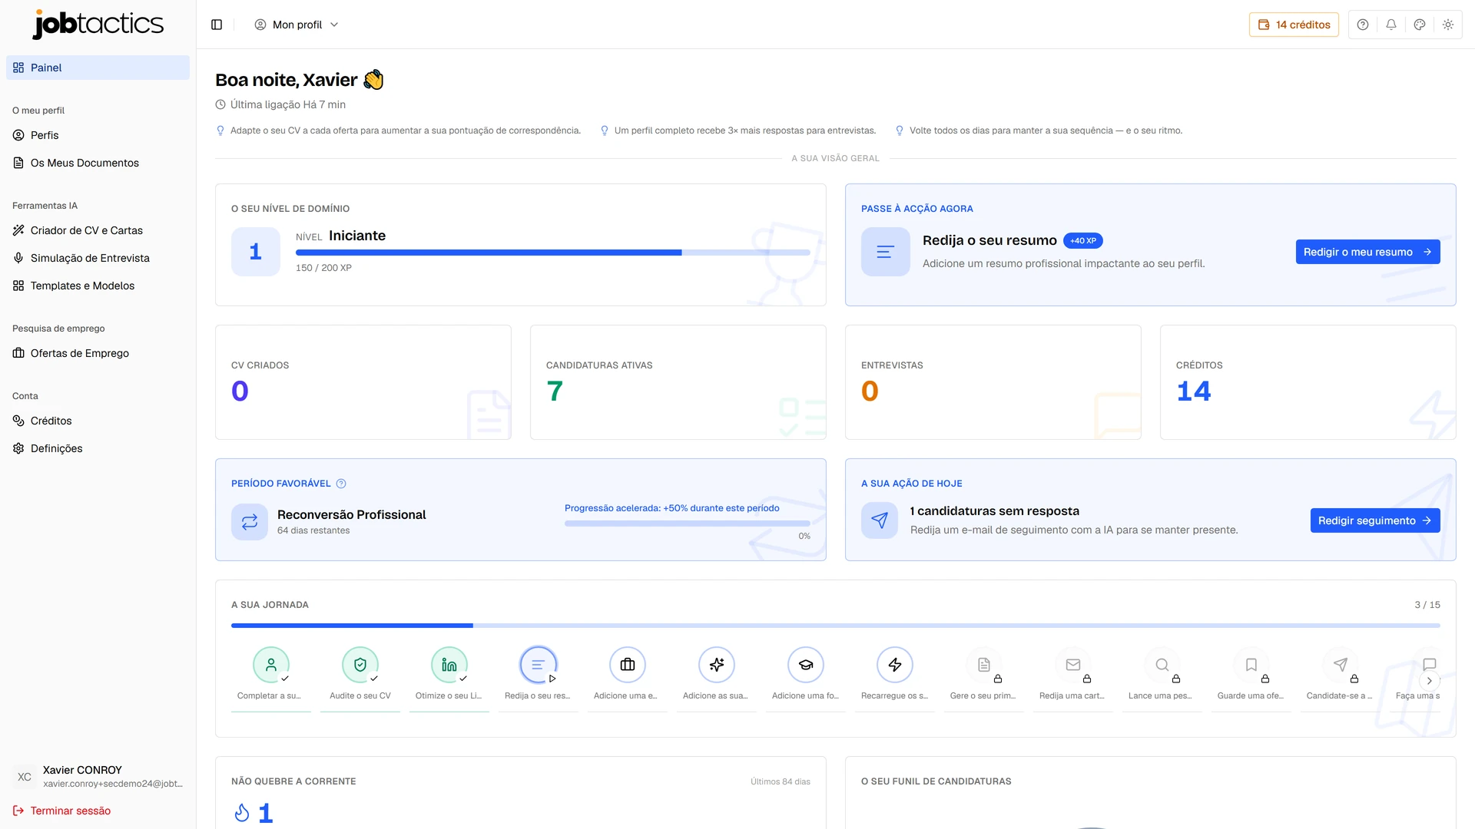Click the 'Últimos 84 dias' label
The image size is (1475, 829).
point(781,781)
